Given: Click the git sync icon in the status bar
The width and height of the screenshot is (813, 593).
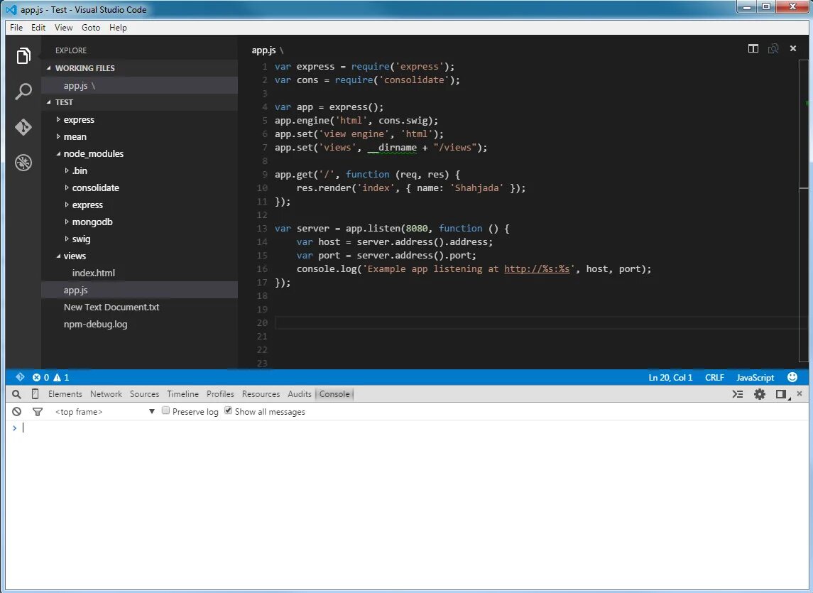Looking at the screenshot, I should 20,376.
